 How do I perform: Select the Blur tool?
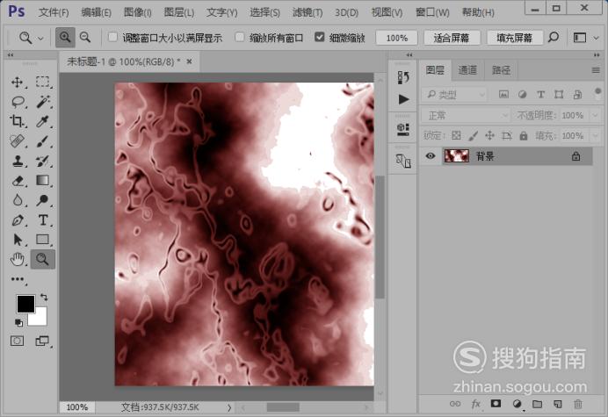click(17, 200)
